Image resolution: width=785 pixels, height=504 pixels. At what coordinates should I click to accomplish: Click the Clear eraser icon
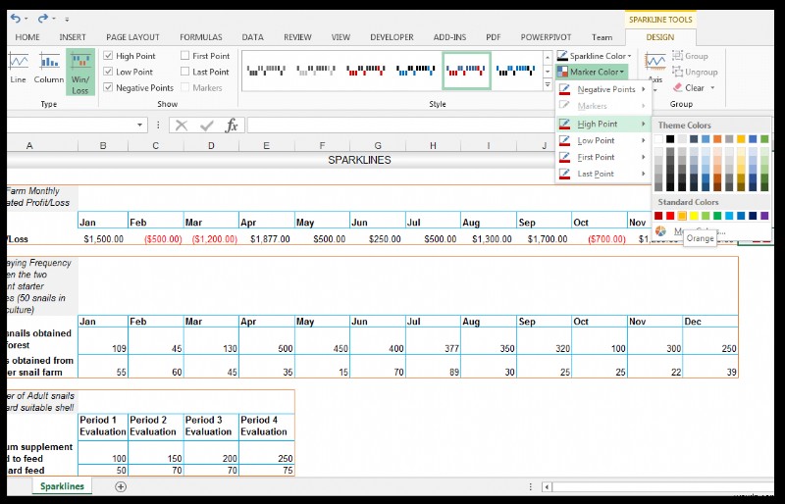point(677,87)
